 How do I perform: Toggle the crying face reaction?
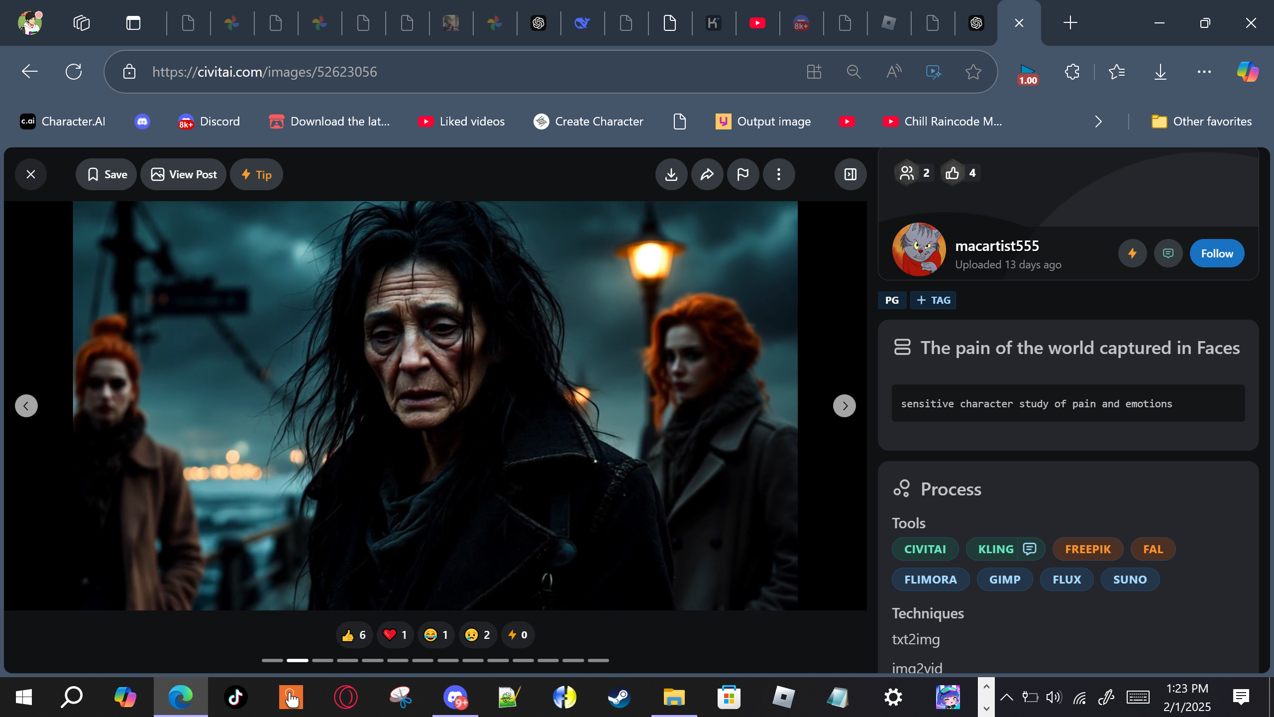coord(477,635)
